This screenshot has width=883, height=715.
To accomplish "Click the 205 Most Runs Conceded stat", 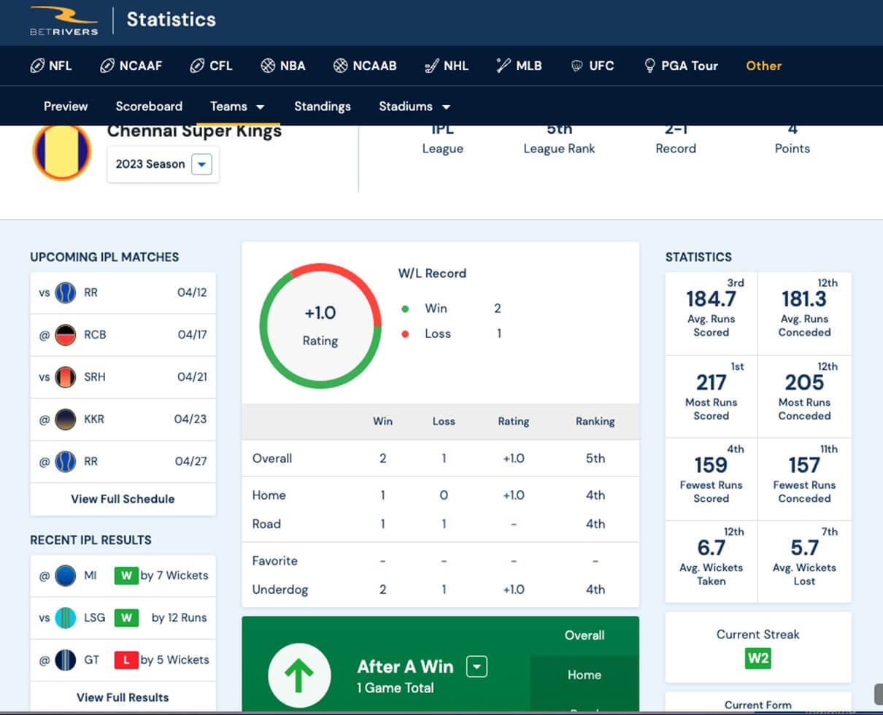I will click(804, 396).
